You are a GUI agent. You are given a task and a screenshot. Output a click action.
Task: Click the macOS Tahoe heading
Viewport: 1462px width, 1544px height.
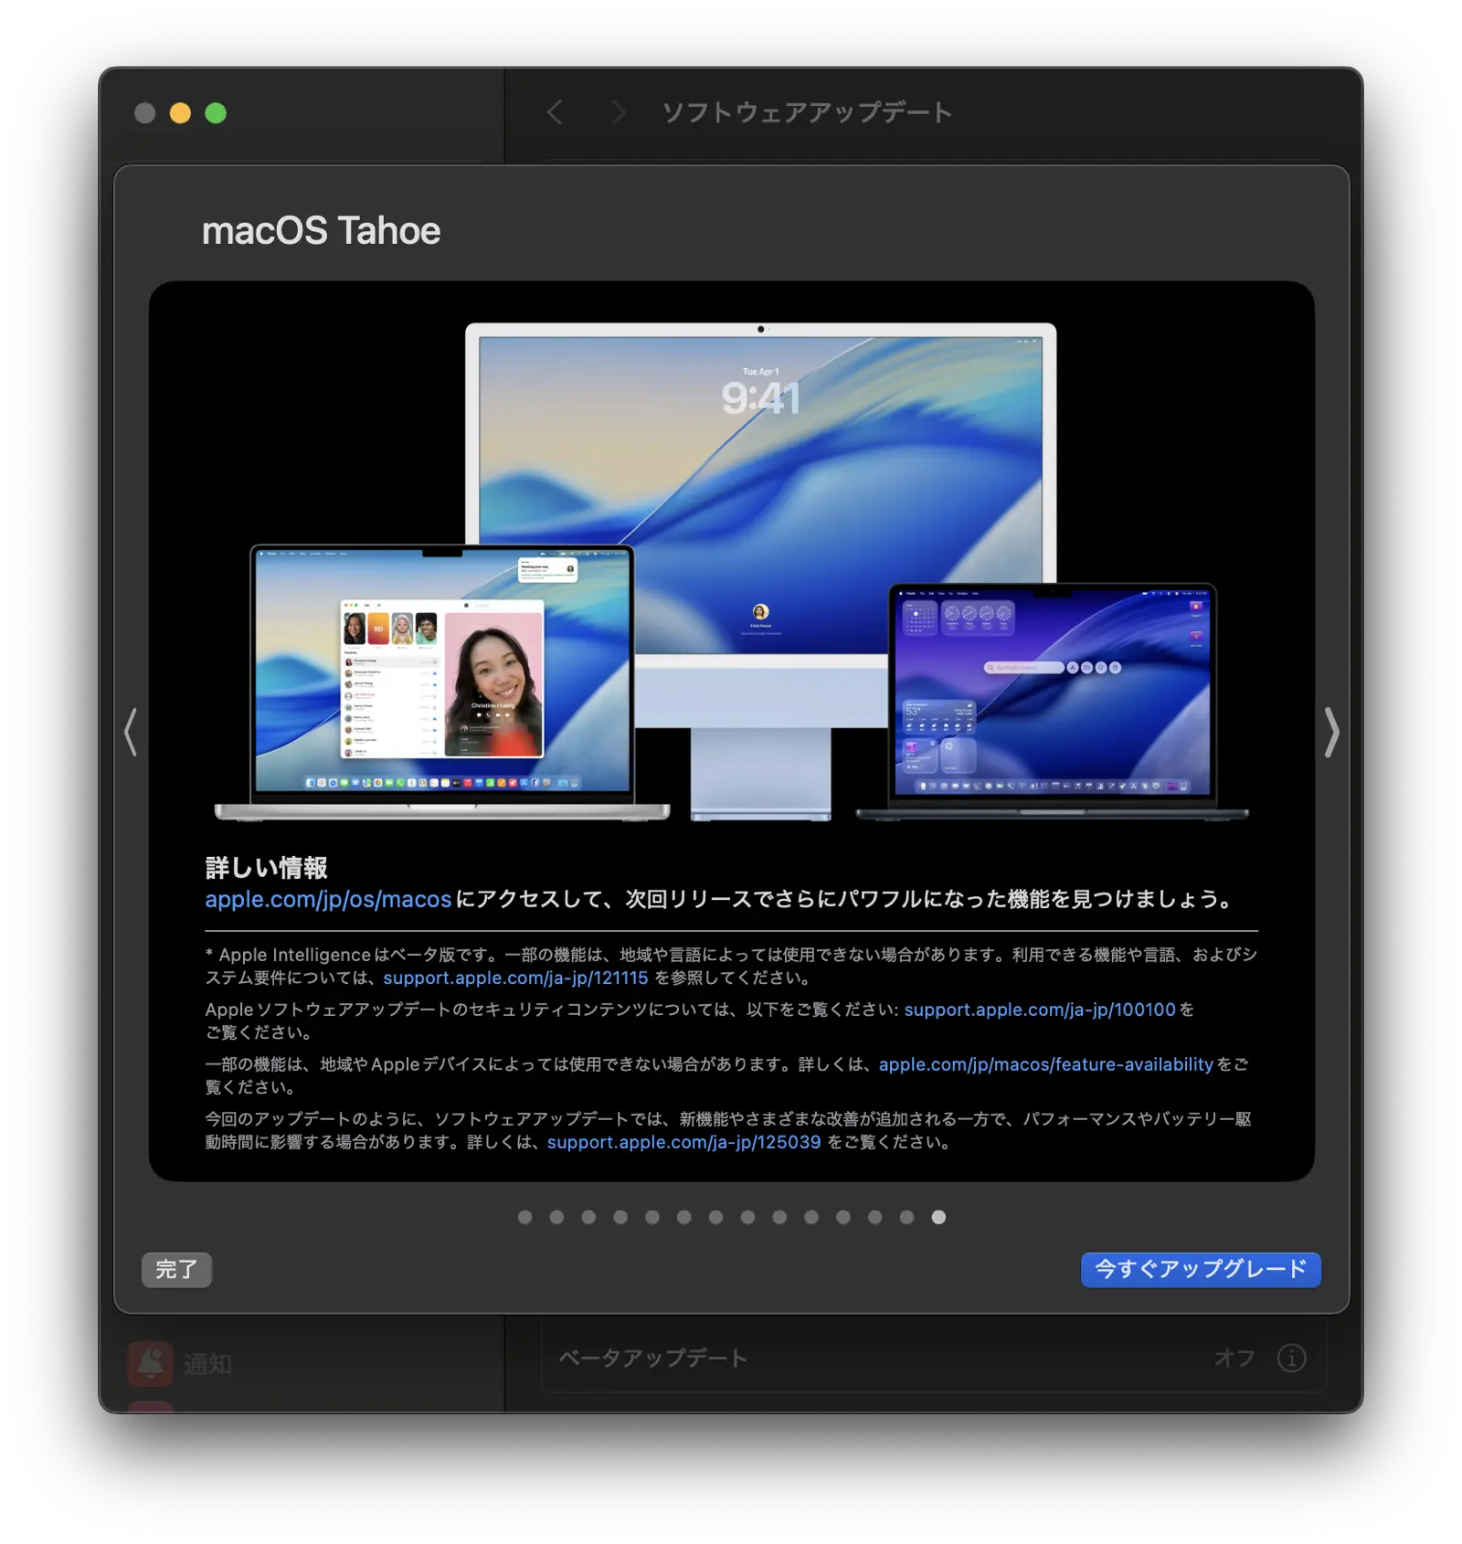click(321, 230)
